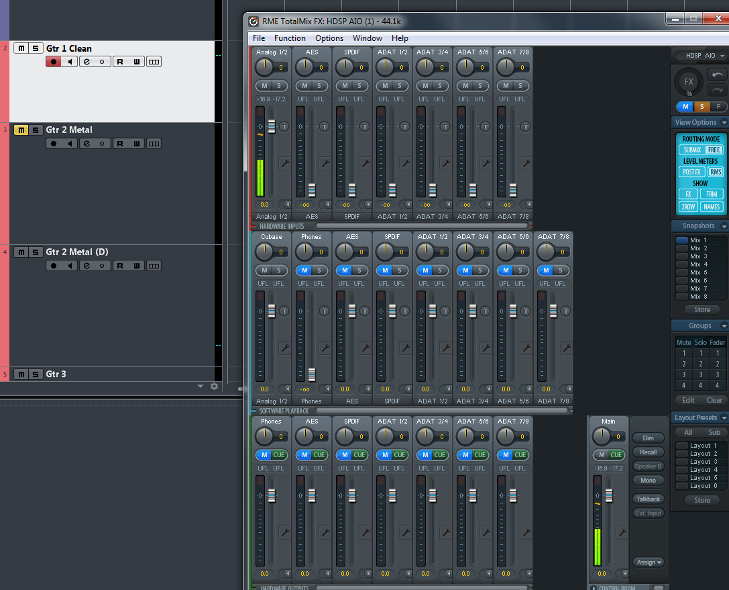Click record enable on Gtr 2 Metal (D) track
Viewport: 729px width, 590px height.
(54, 266)
